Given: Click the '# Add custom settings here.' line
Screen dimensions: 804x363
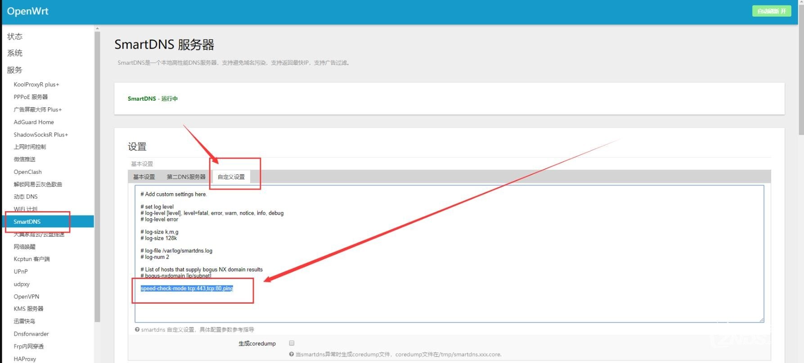Looking at the screenshot, I should click(x=174, y=195).
